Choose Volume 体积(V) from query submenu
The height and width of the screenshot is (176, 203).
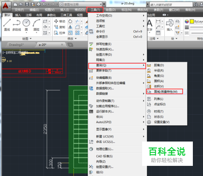click(167, 86)
